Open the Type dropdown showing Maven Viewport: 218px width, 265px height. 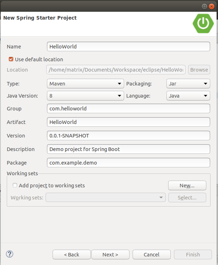pos(85,84)
